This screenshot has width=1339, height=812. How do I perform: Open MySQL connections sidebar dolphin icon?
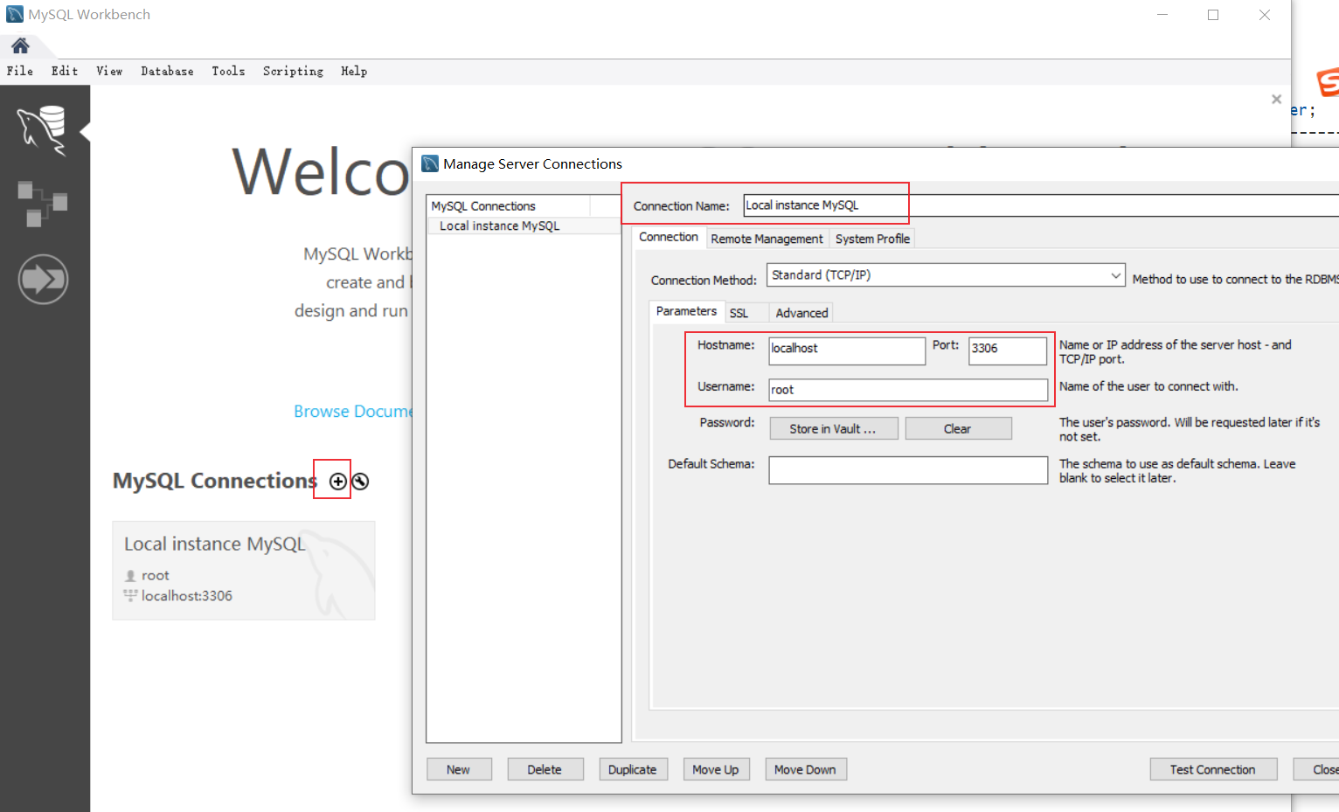tap(42, 130)
